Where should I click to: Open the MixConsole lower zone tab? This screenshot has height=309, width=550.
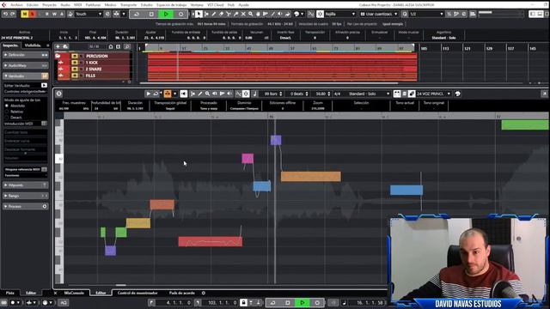coord(74,293)
